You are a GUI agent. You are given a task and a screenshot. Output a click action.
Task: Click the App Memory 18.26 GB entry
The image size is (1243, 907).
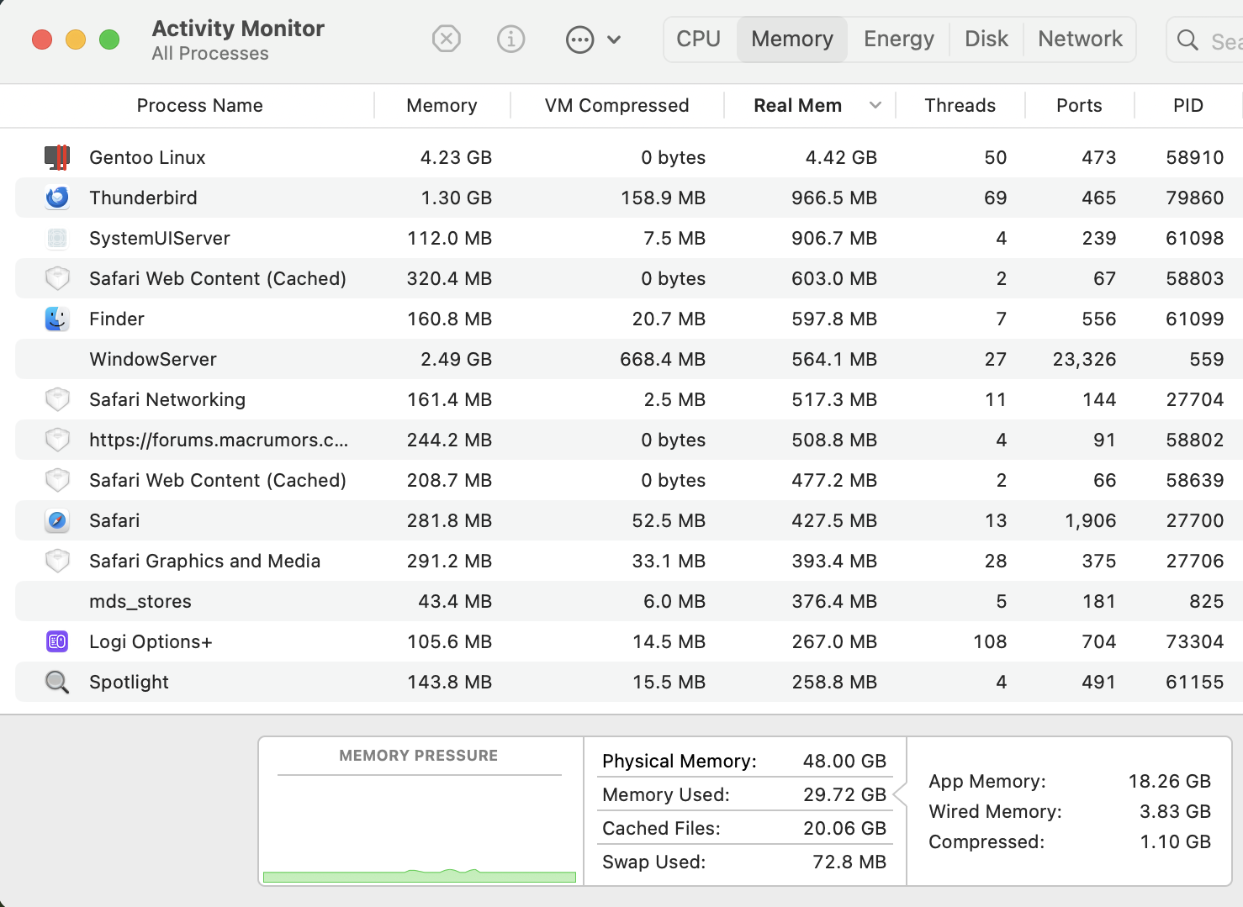(1070, 781)
